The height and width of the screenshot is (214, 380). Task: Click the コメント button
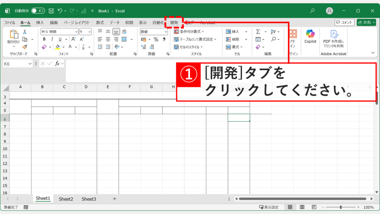(345, 22)
